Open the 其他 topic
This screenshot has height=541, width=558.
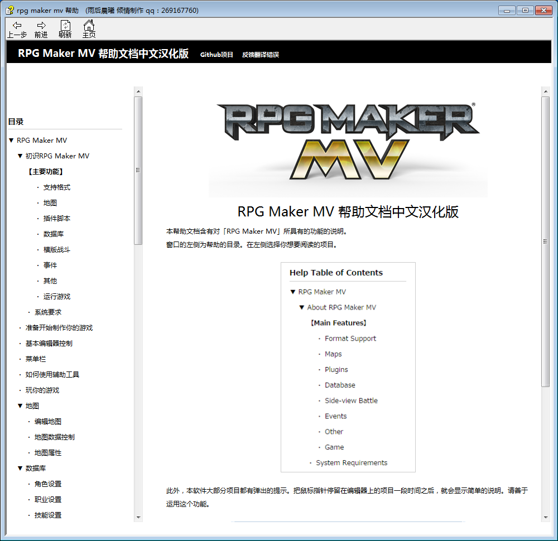tap(50, 281)
